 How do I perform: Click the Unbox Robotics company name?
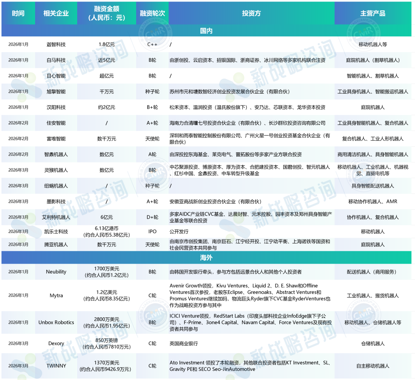point(56,322)
